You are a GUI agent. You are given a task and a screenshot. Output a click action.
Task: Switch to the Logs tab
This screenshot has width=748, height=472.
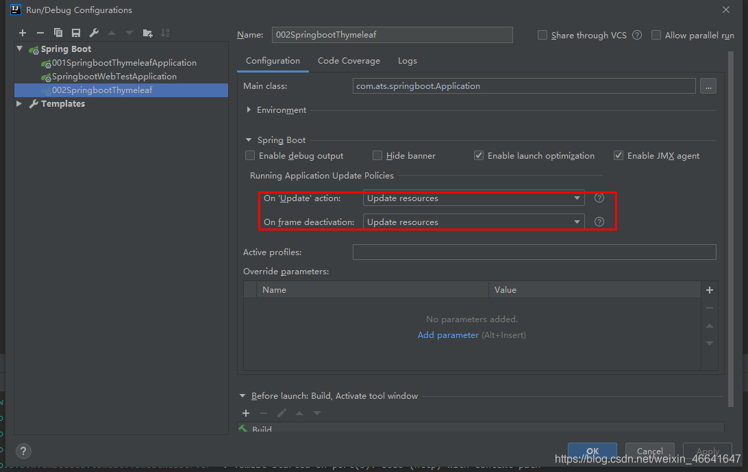pos(408,61)
